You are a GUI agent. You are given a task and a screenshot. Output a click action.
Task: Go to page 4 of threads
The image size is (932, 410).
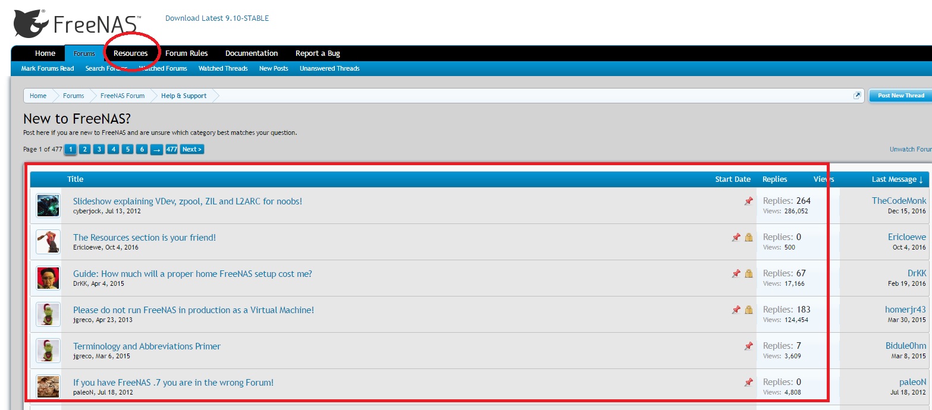(113, 149)
